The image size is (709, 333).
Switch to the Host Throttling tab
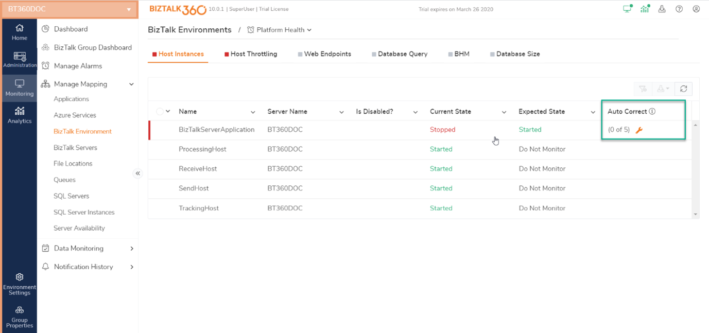251,54
